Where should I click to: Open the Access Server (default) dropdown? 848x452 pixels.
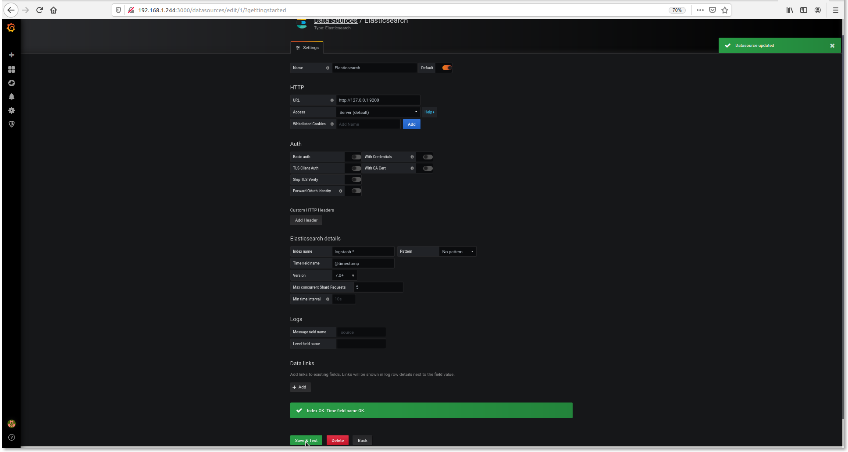pyautogui.click(x=378, y=112)
